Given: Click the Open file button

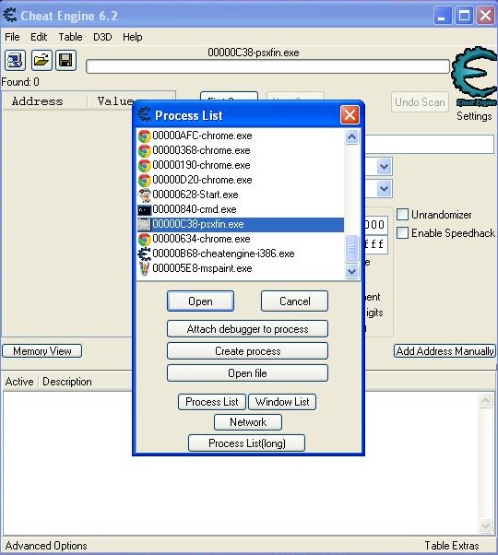Looking at the screenshot, I should pyautogui.click(x=247, y=373).
